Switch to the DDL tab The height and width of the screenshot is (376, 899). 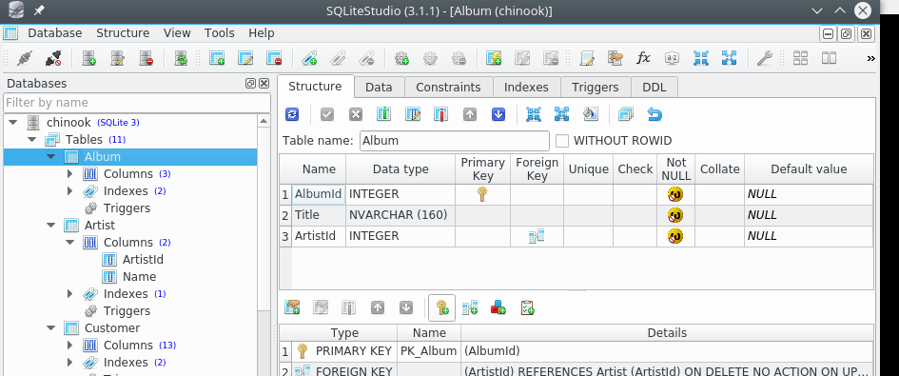(x=655, y=88)
